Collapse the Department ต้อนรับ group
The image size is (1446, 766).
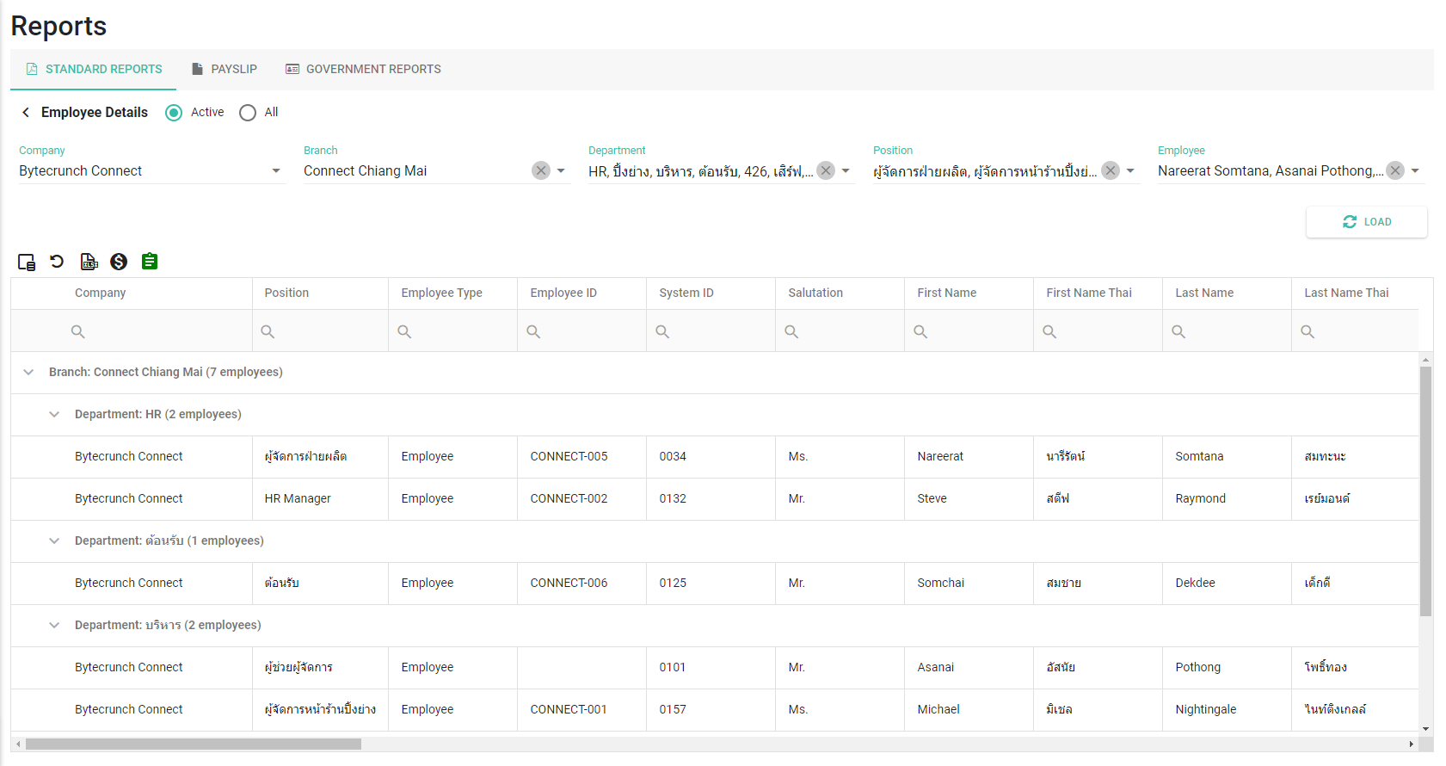pyautogui.click(x=54, y=541)
